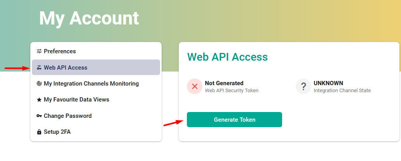Open the Setup 2FA section
Image resolution: width=401 pixels, height=161 pixels.
tap(57, 132)
